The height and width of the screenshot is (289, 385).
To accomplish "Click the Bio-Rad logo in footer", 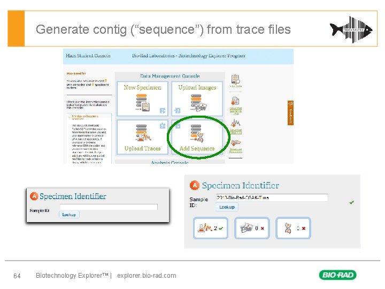I will (x=337, y=275).
